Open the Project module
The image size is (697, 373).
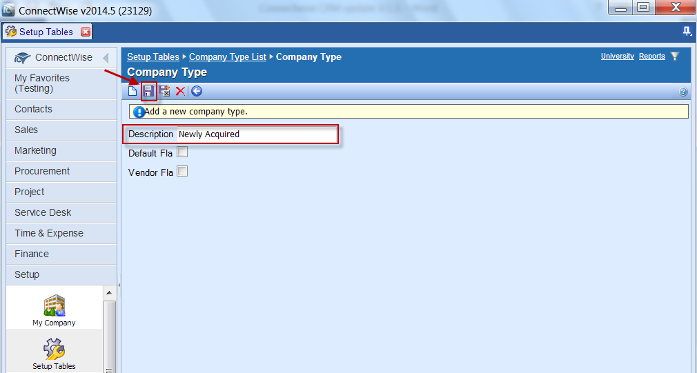pos(61,192)
